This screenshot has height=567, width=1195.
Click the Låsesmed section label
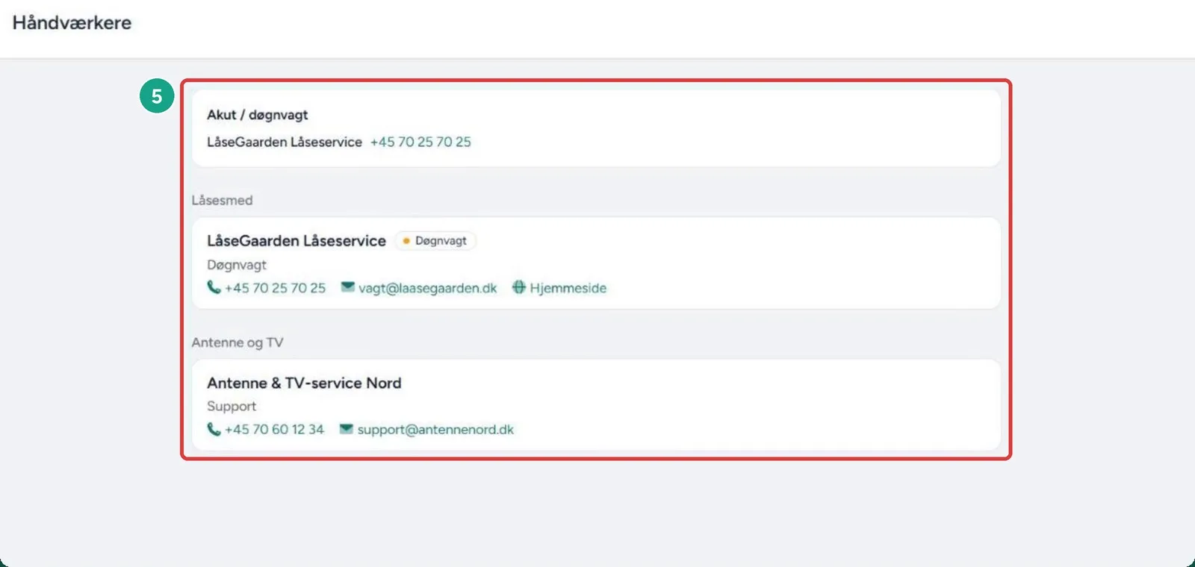(x=222, y=200)
